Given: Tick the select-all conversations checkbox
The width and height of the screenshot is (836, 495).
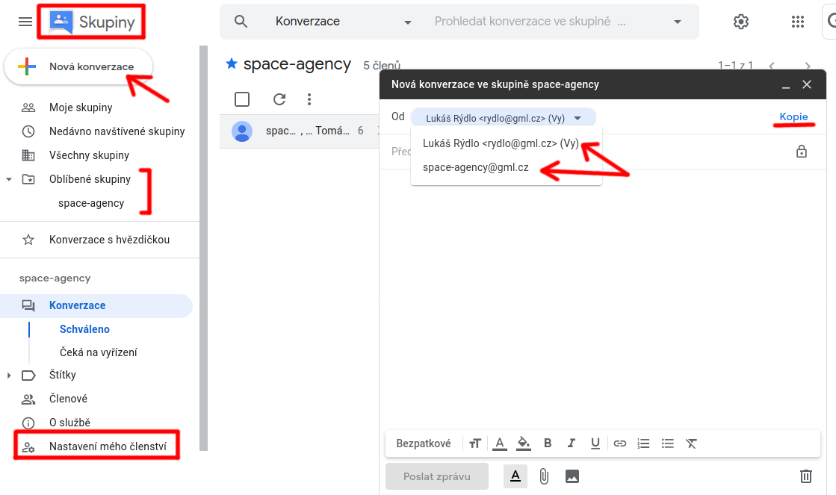Looking at the screenshot, I should coord(242,99).
